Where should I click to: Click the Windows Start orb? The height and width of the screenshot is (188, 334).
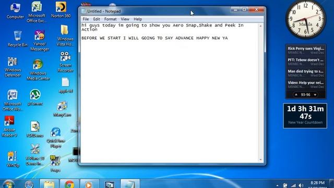(9, 184)
